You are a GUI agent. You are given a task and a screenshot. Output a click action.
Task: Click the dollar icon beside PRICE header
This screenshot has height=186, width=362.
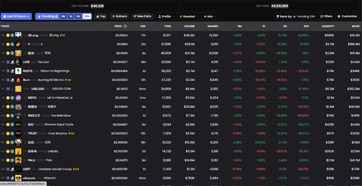tap(125, 26)
